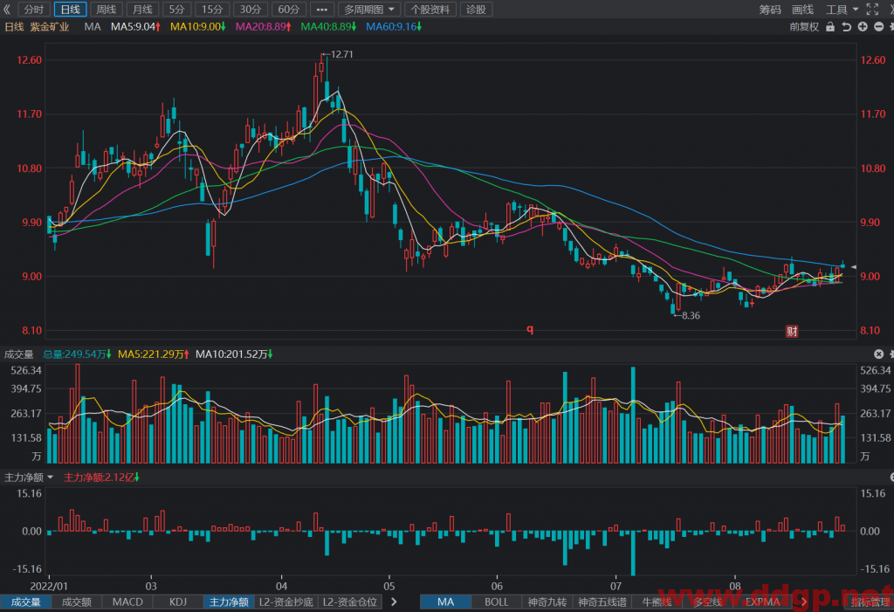This screenshot has width=894, height=612.
Task: Select the 30分 interval
Action: pos(250,9)
